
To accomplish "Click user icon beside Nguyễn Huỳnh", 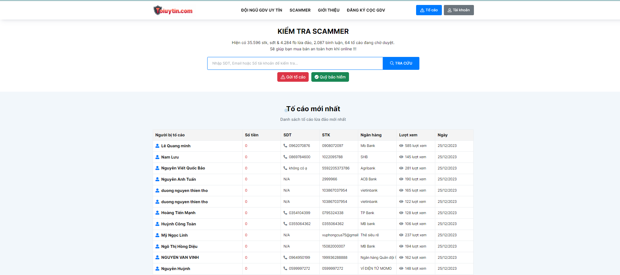I will (157, 269).
